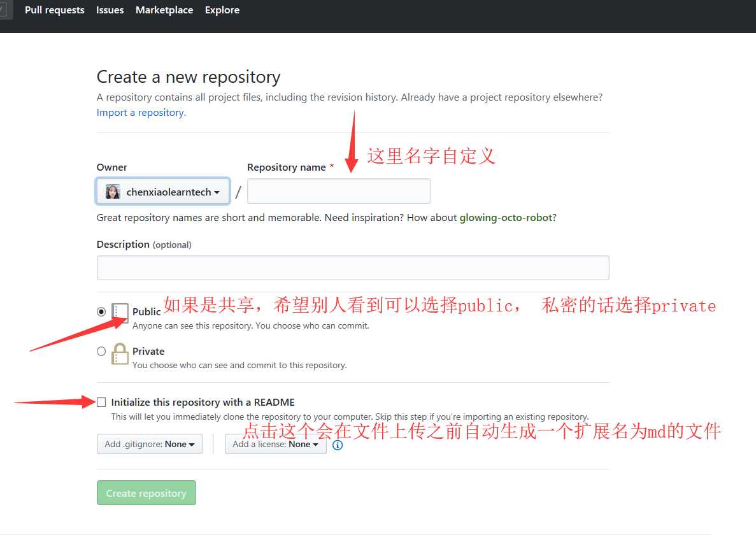
Task: Use suggested name glowing-octo-robot
Action: pyautogui.click(x=506, y=218)
